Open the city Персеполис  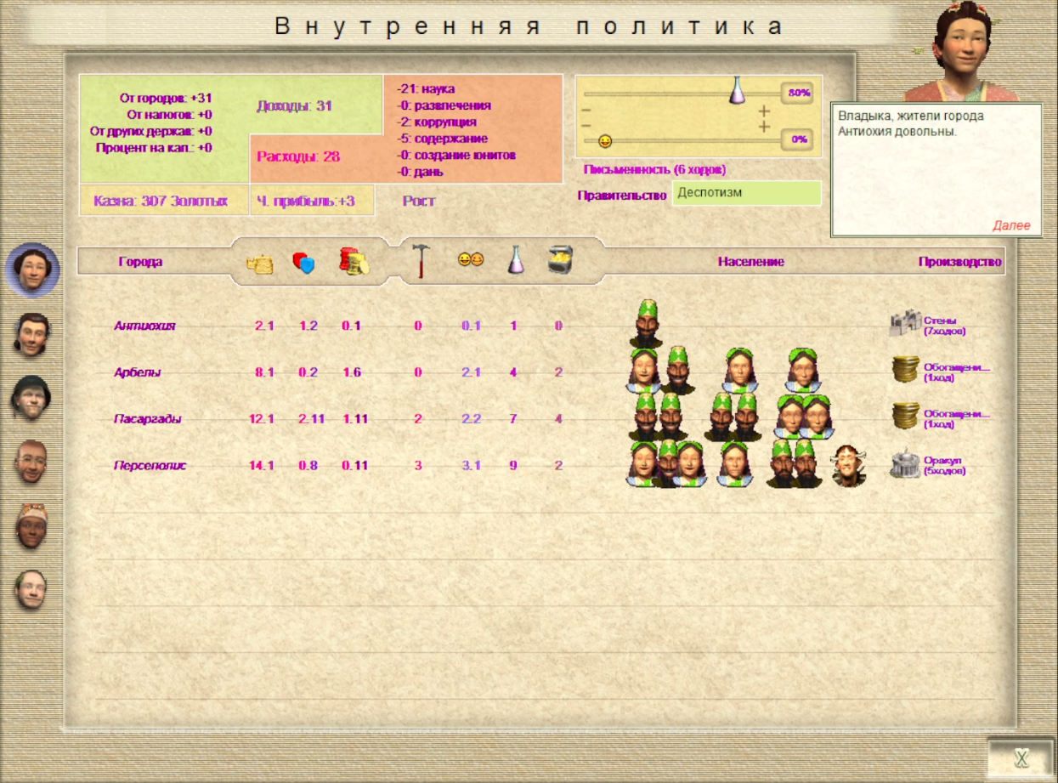click(x=150, y=466)
